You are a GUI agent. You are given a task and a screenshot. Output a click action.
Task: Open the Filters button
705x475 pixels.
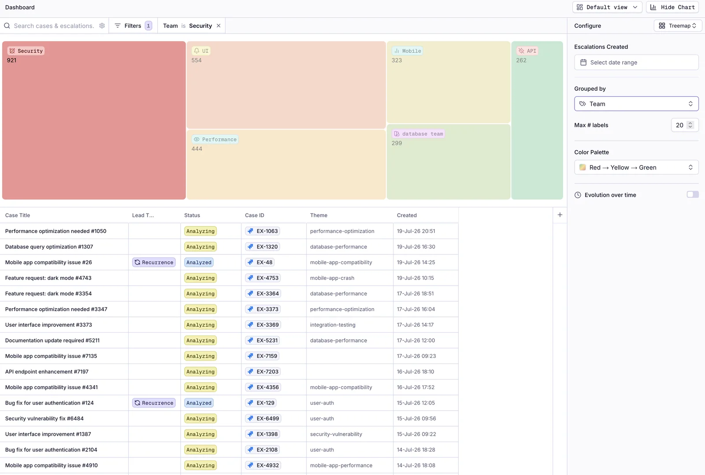[133, 26]
